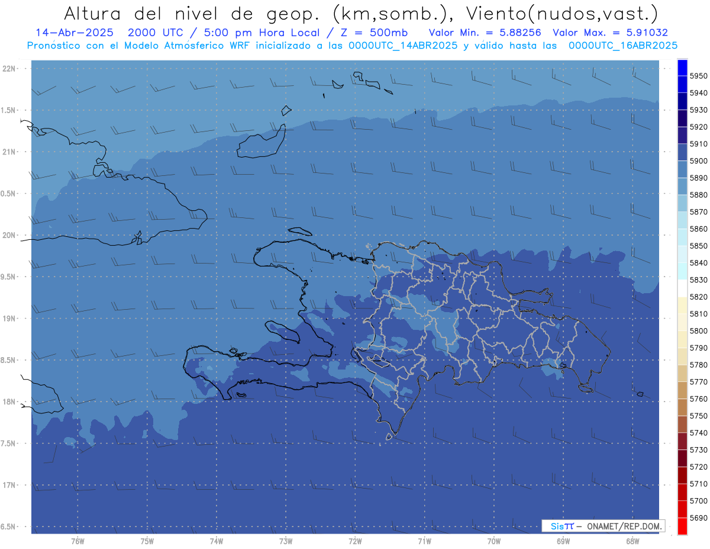710x549 pixels.
Task: Click the clipped '7.5N' latitude label
Action: coord(9,444)
